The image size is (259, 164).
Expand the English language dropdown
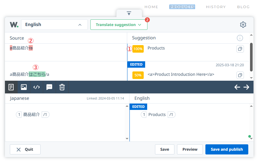tap(54, 25)
